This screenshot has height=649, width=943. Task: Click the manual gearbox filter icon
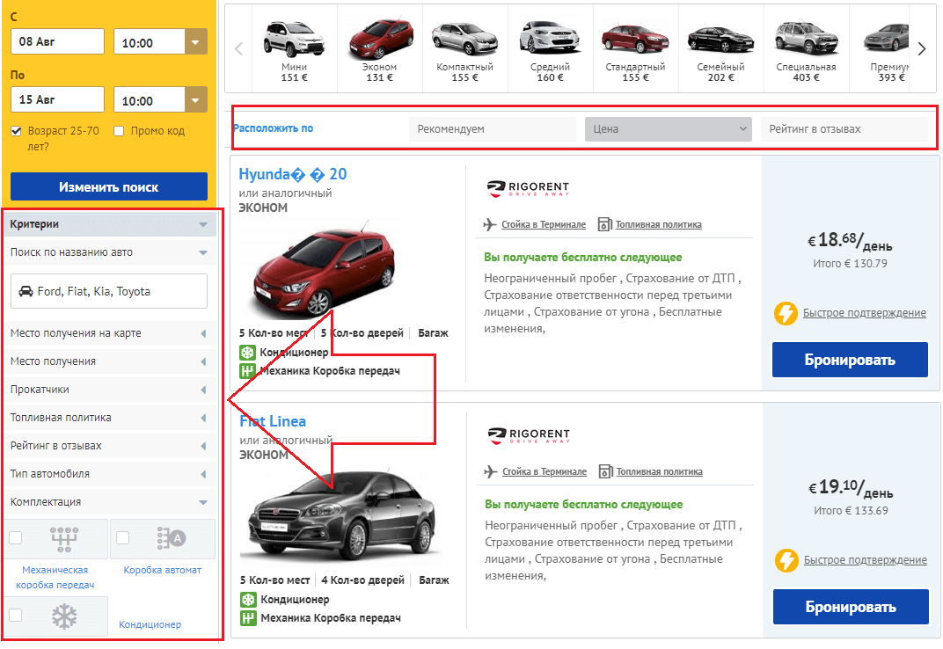(x=63, y=539)
